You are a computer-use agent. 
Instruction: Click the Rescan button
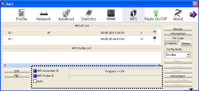[178, 29]
